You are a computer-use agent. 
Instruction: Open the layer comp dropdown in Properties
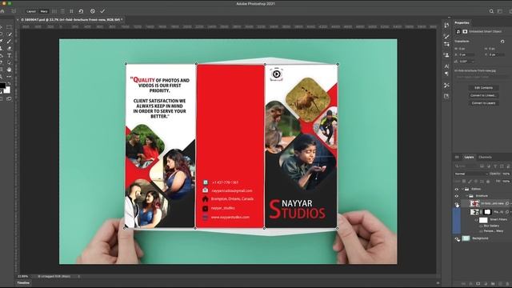coord(482,77)
